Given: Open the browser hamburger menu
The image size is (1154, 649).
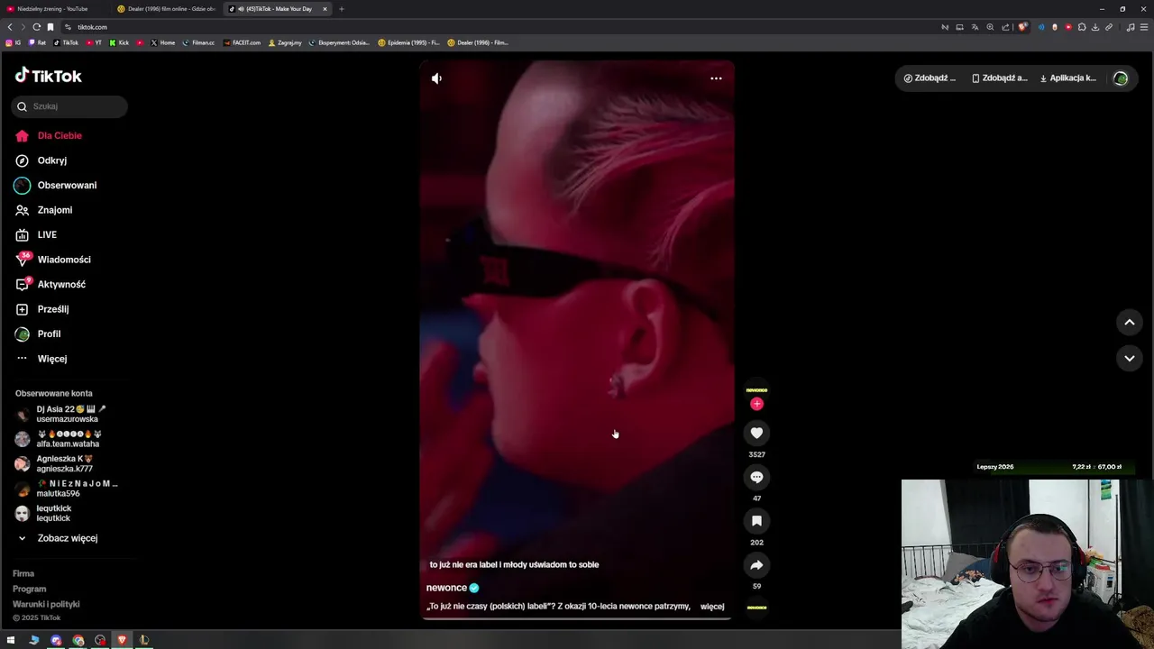Looking at the screenshot, I should [1143, 27].
